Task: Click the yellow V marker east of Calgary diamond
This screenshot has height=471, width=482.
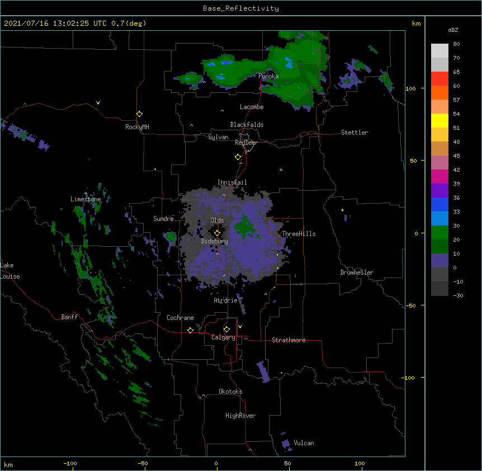Action: 240,327
